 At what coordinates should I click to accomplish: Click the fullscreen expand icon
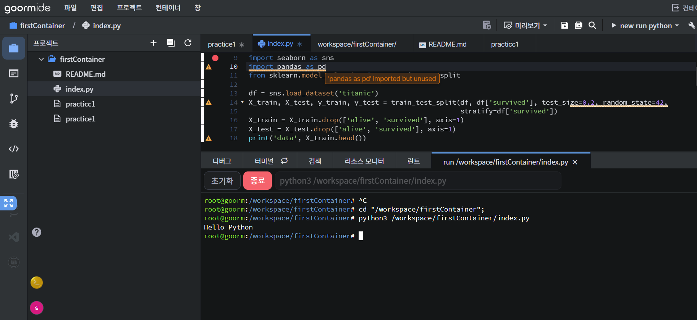click(x=8, y=203)
